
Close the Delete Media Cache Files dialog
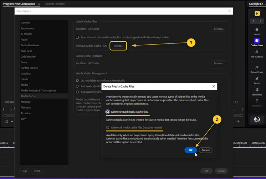pos(213,86)
